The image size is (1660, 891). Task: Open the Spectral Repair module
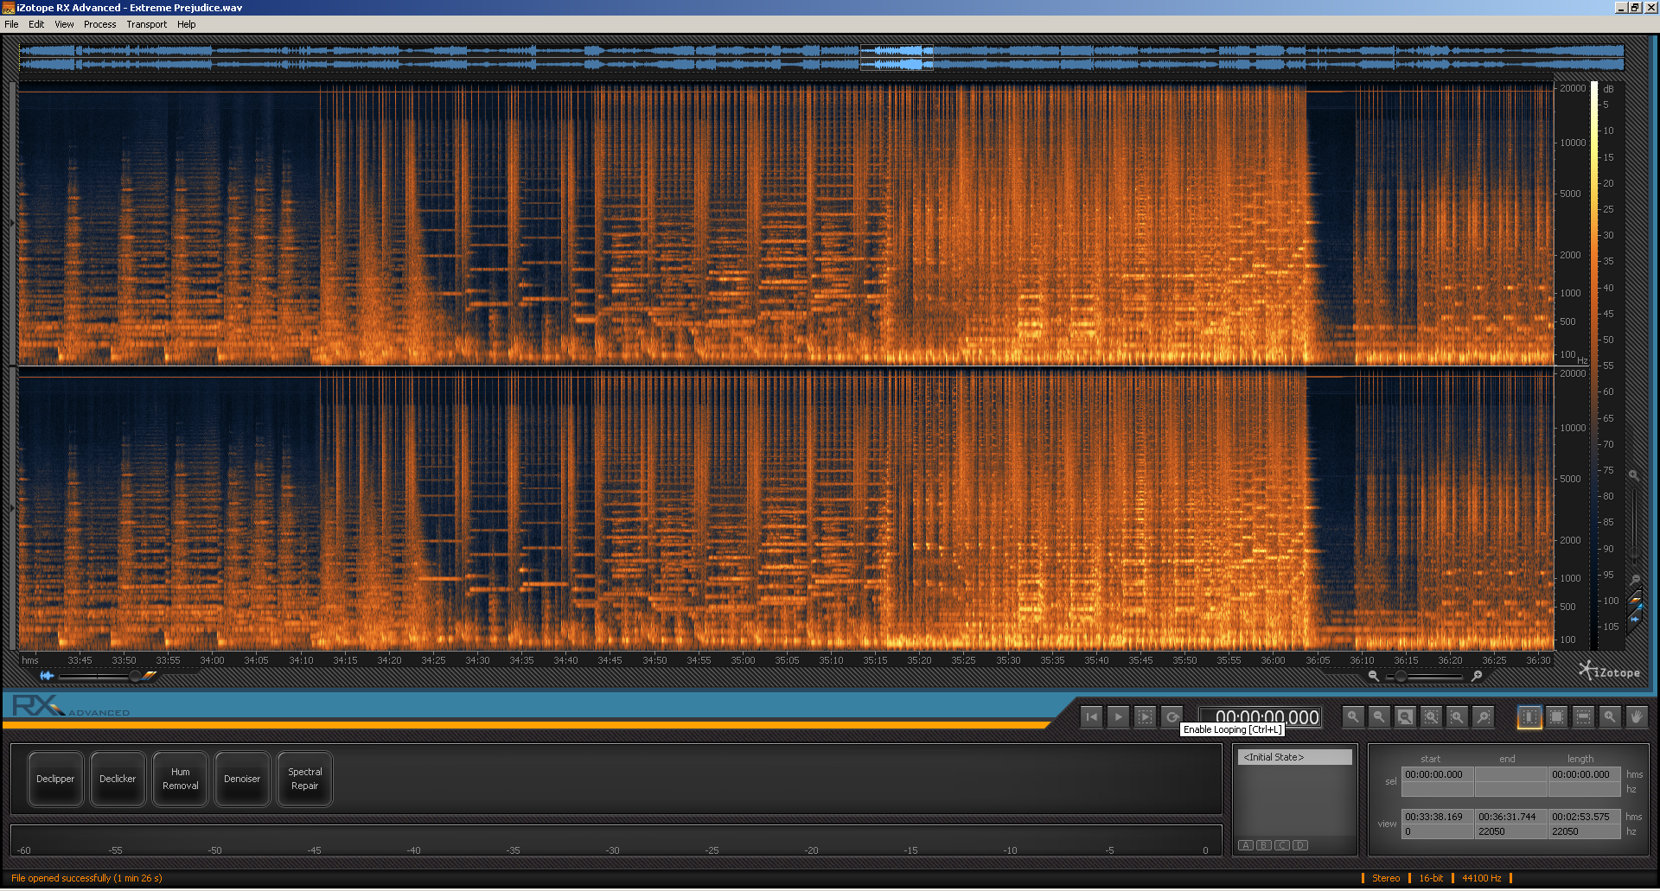(x=304, y=779)
